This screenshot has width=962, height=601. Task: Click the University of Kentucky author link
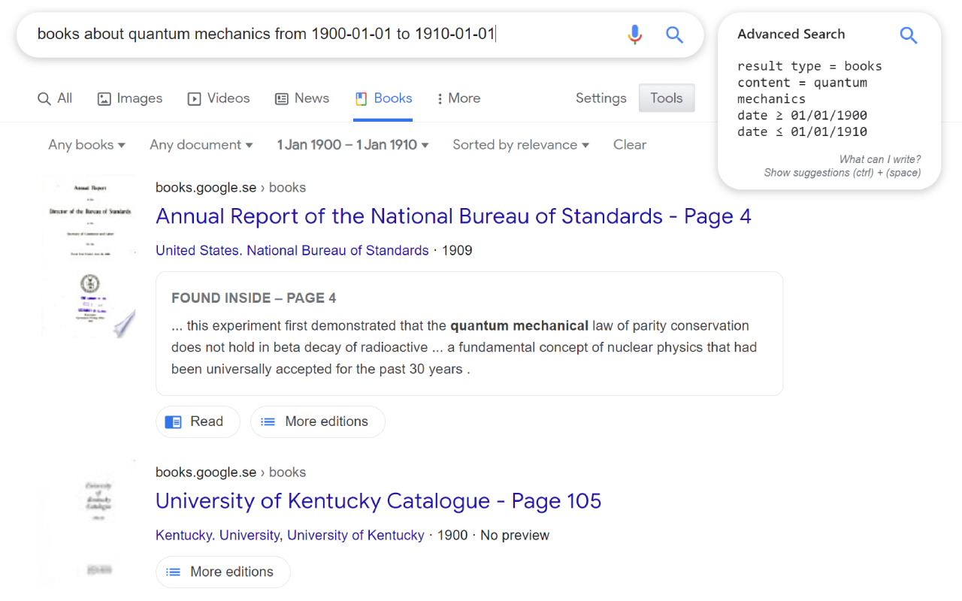coord(355,536)
